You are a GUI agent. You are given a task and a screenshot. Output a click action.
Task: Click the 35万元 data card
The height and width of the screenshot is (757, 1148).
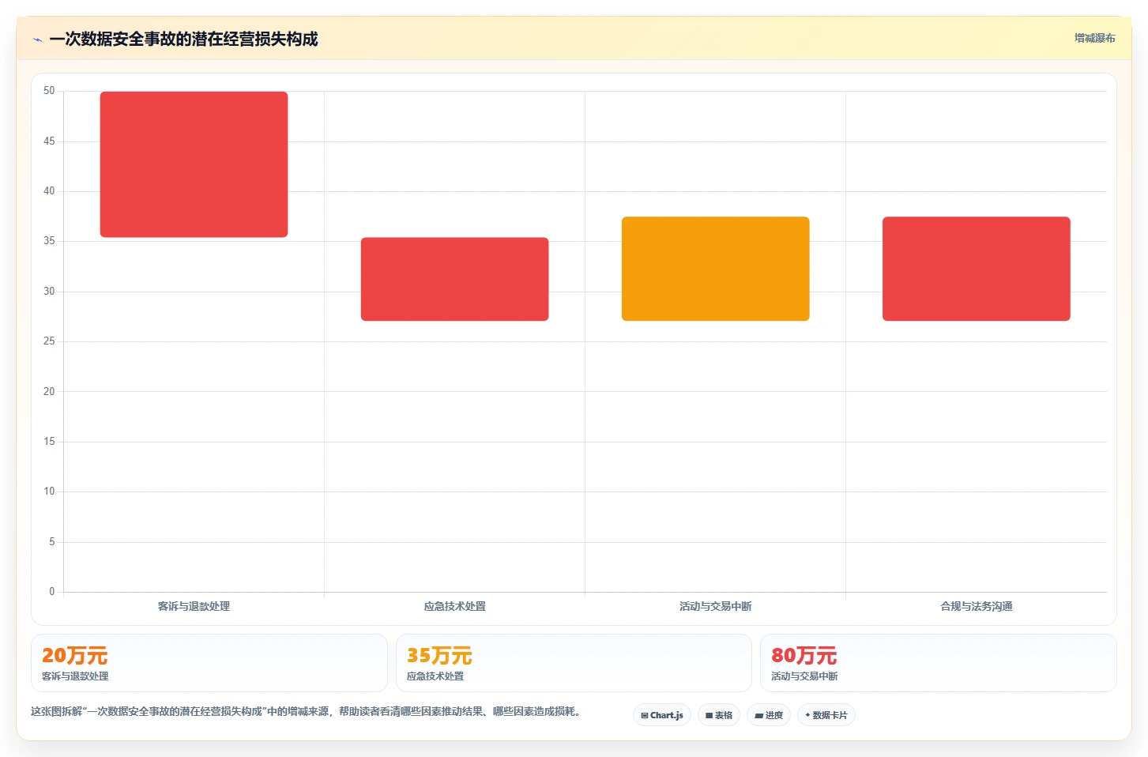point(574,663)
